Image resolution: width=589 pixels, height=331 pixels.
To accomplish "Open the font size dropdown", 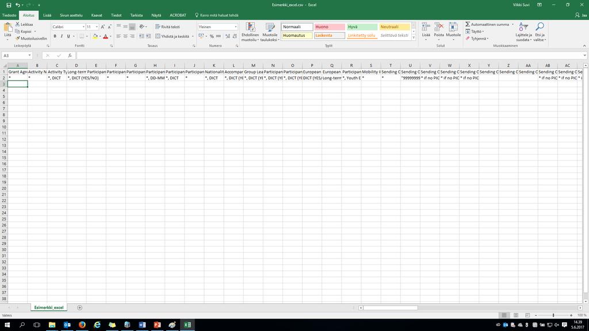I will pos(97,26).
